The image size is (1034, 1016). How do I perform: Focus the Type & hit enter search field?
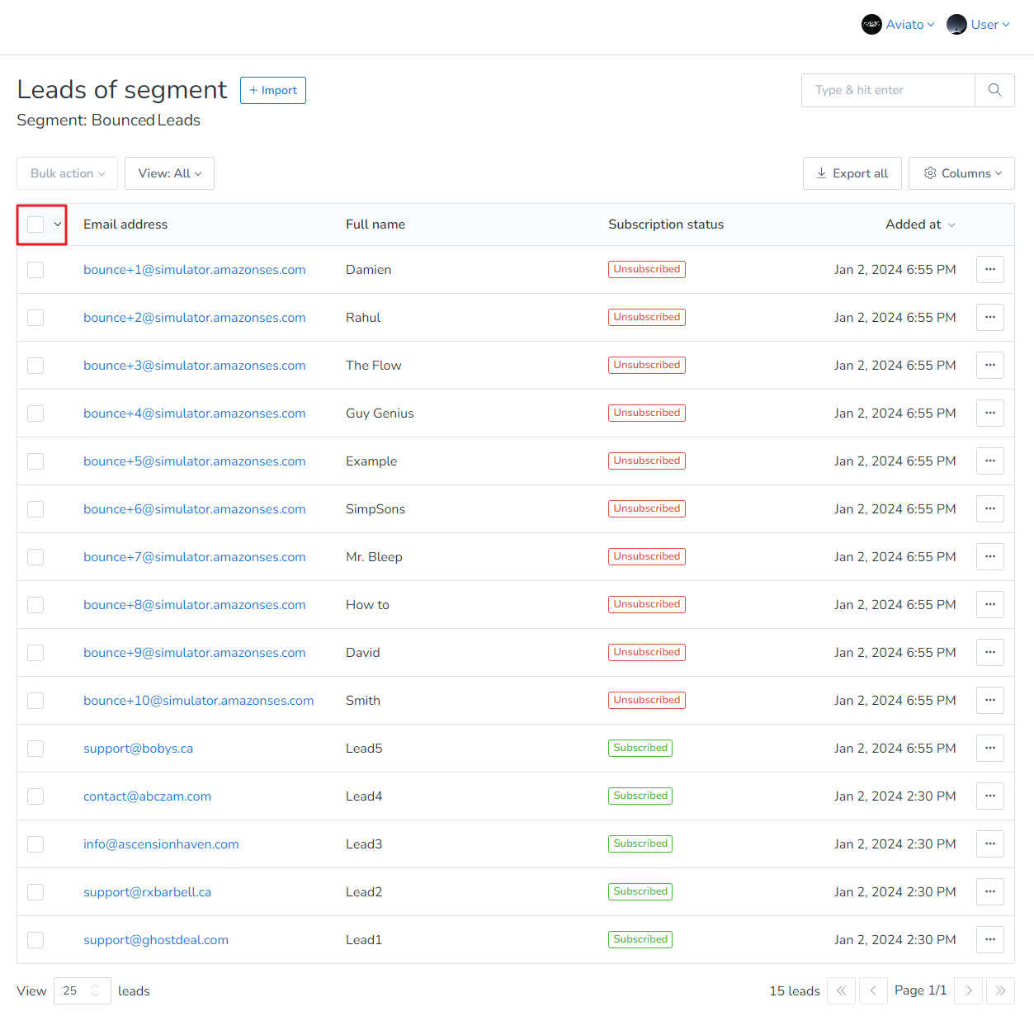pos(888,90)
